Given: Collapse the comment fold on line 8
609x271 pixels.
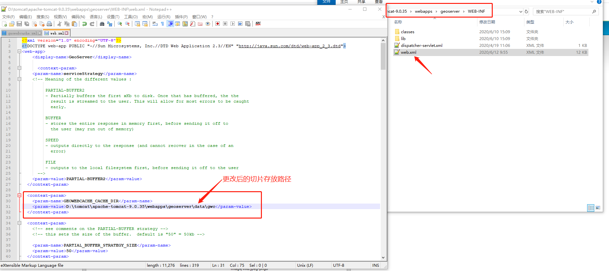Looking at the screenshot, I should pyautogui.click(x=19, y=79).
